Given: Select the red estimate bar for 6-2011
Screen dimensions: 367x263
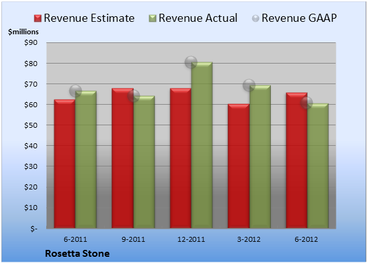Looking at the screenshot, I should point(65,164).
